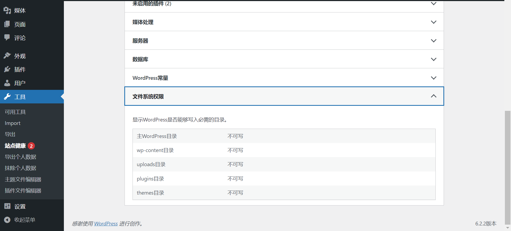Expand the 服务器 section chevron
The height and width of the screenshot is (231, 511).
coord(434,41)
